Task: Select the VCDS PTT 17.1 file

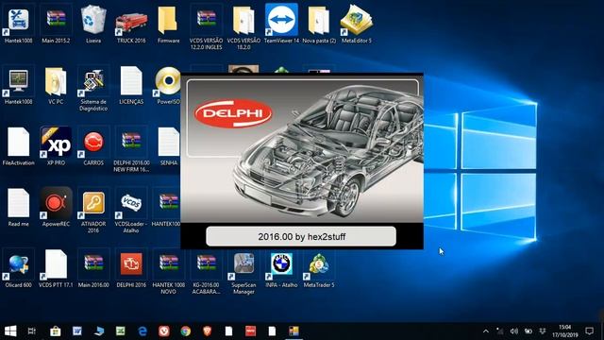Action: (x=56, y=269)
